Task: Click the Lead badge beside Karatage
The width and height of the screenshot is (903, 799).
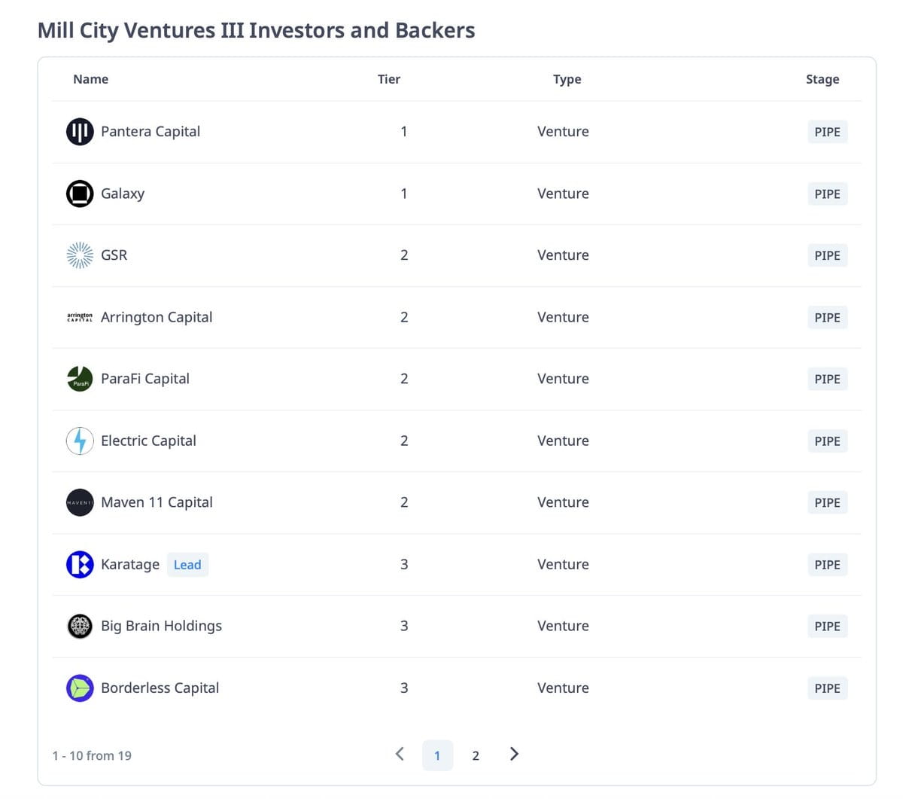Action: point(187,565)
